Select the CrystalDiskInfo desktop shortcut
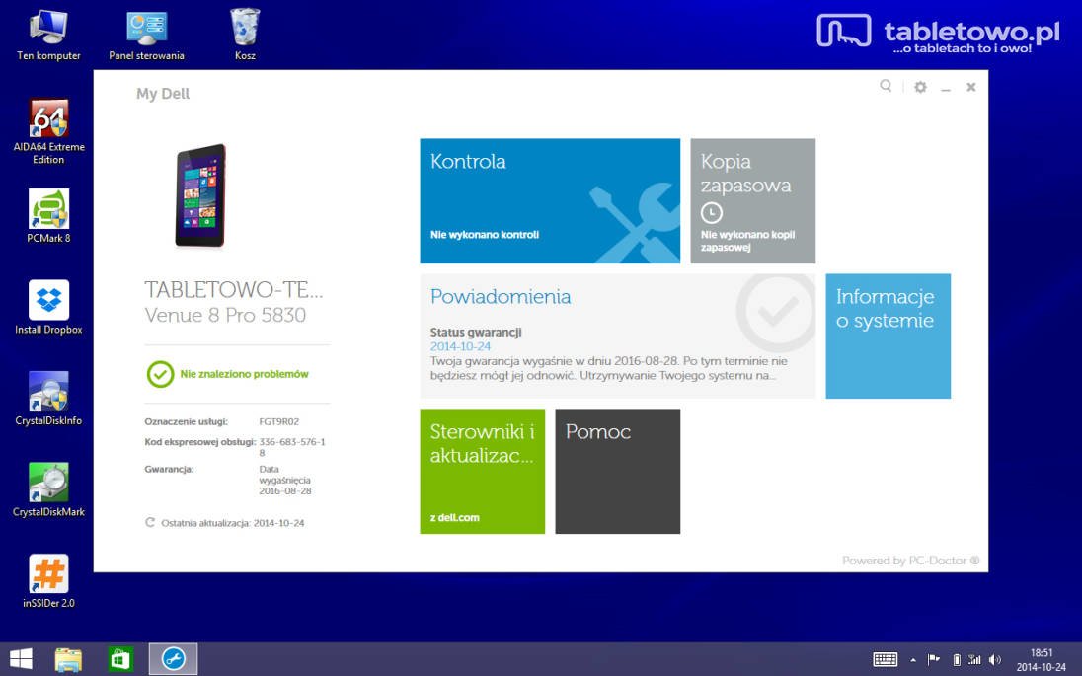This screenshot has height=676, width=1082. [x=48, y=399]
